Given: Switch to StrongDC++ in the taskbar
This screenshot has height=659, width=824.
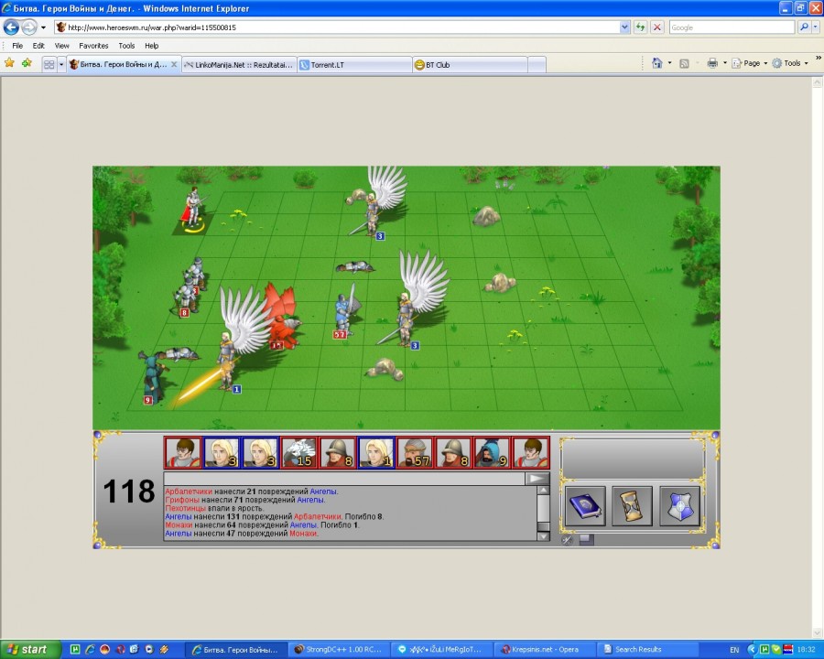Looking at the screenshot, I should (339, 650).
